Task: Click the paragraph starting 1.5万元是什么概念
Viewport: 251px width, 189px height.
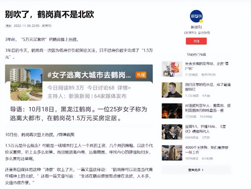Action: 79,152
